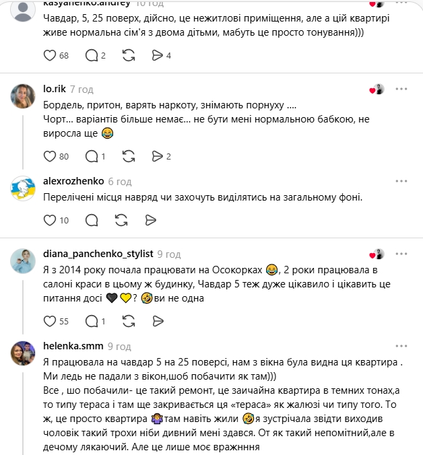Open helenka.smm profile via username
The width and height of the screenshot is (423, 455).
pyautogui.click(x=70, y=347)
